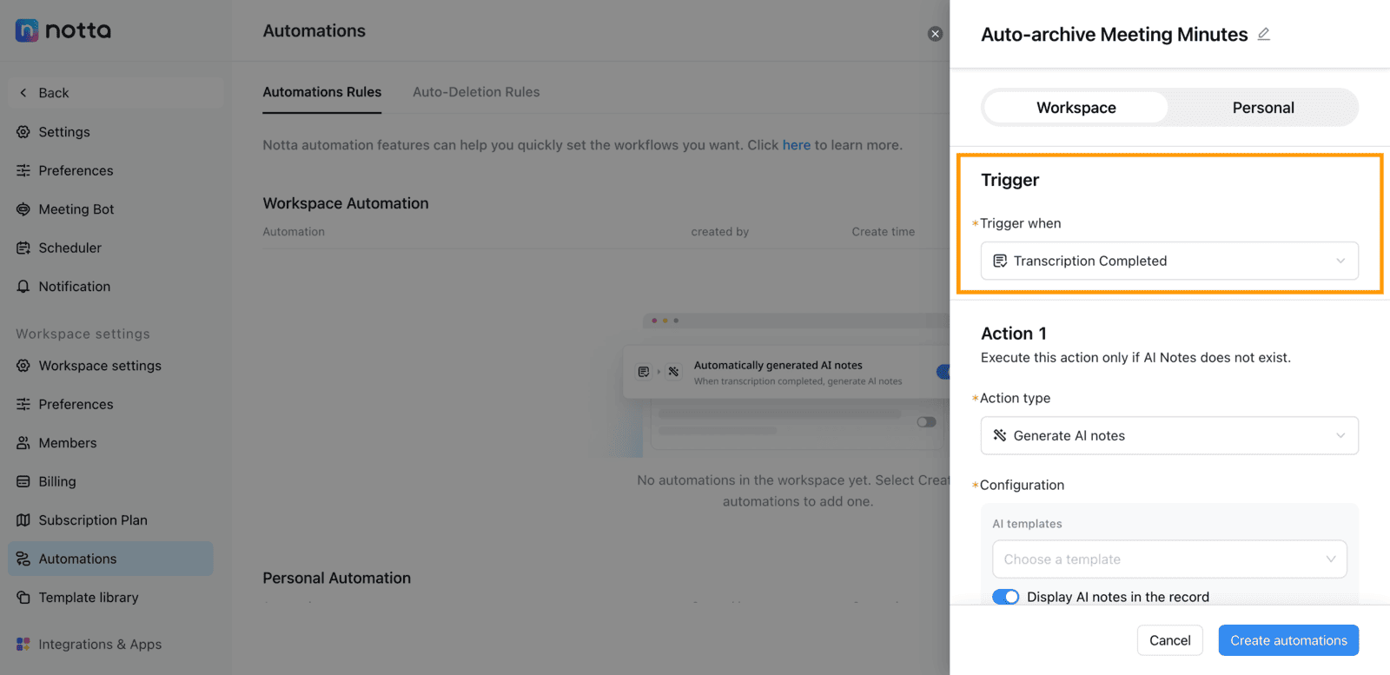Screen dimensions: 1390x675
Task: Click the Cancel button
Action: [x=1170, y=640]
